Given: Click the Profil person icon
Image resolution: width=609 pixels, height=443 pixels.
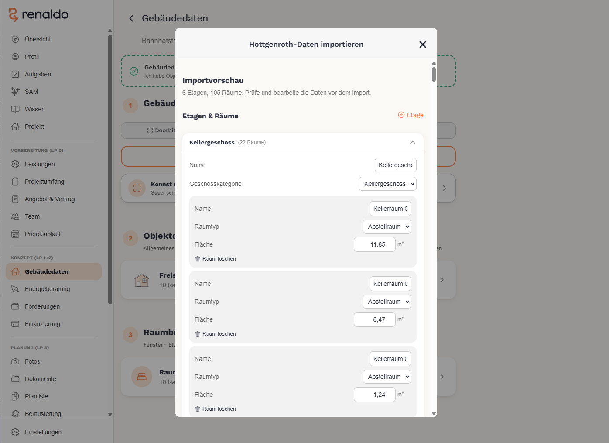Looking at the screenshot, I should (x=15, y=57).
